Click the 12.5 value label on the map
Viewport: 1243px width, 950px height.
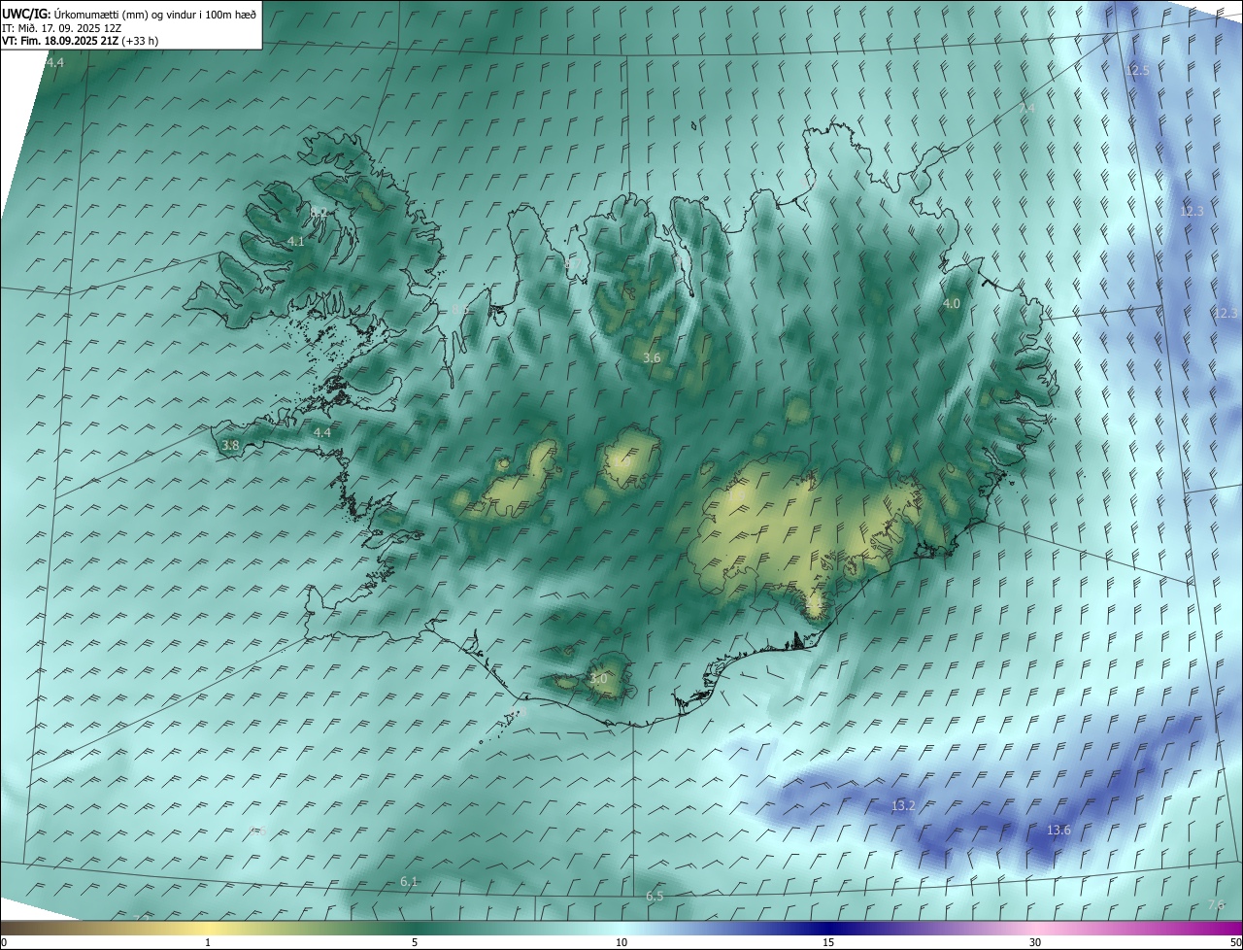tap(1137, 71)
